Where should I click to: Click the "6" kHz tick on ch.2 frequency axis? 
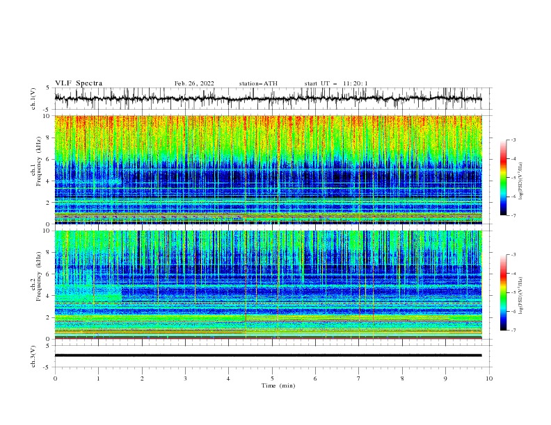point(49,274)
